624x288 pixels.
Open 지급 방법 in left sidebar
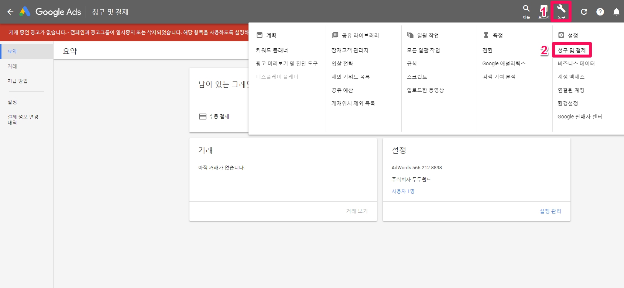[18, 81]
